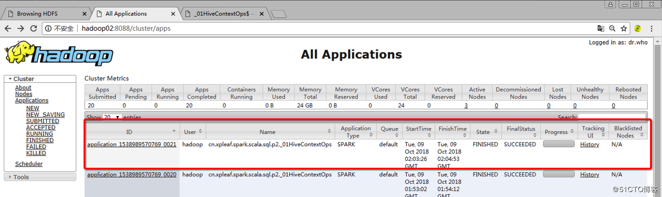Click the progress bar of application 0021
Screen dimensions: 662x197
point(559,144)
